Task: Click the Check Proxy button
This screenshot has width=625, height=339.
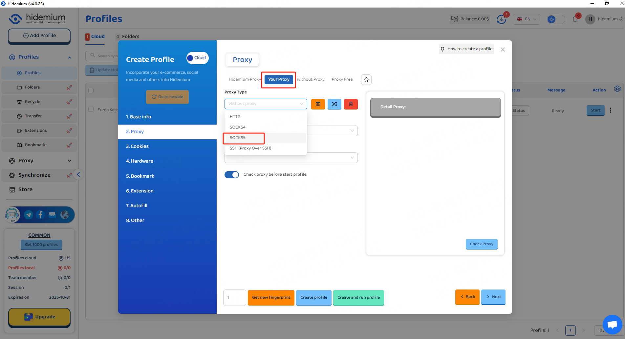Action: coord(481,244)
